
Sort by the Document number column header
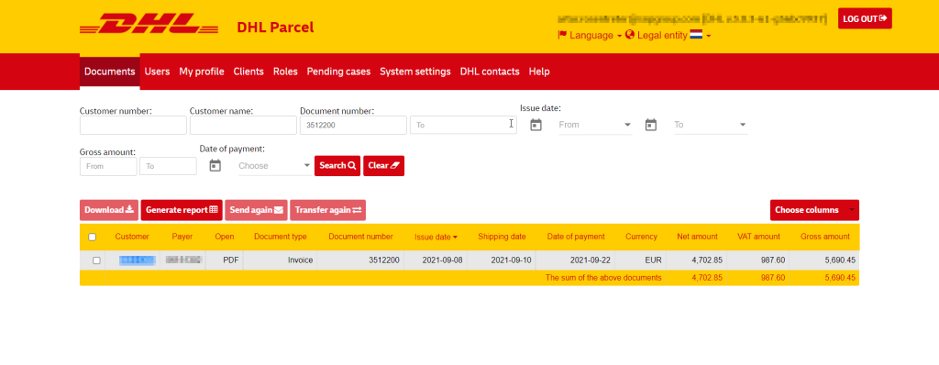(360, 237)
